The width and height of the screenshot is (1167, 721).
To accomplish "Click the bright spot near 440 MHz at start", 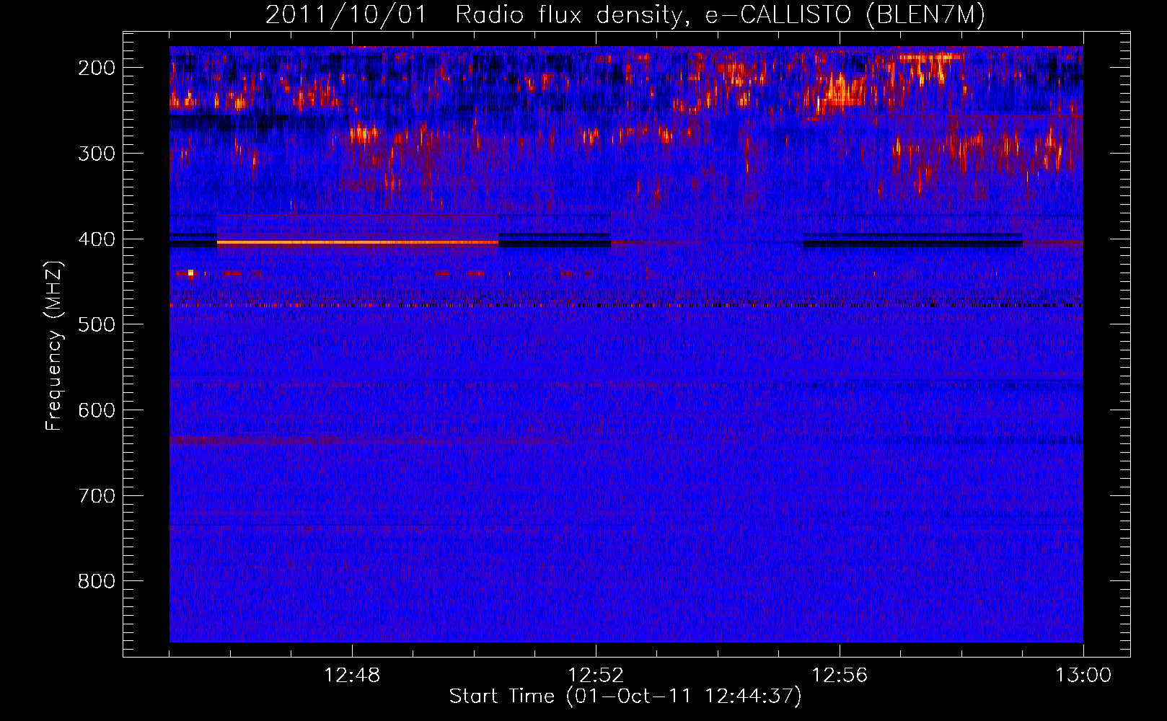I will (190, 273).
